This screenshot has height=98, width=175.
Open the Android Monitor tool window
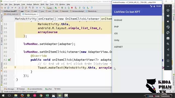coord(35,89)
